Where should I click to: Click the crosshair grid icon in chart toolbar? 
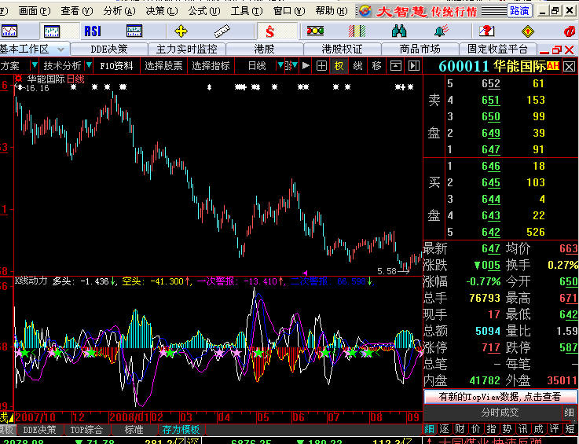coord(321,66)
